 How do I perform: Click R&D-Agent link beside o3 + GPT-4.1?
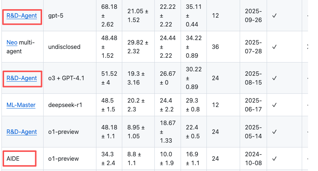point(22,78)
